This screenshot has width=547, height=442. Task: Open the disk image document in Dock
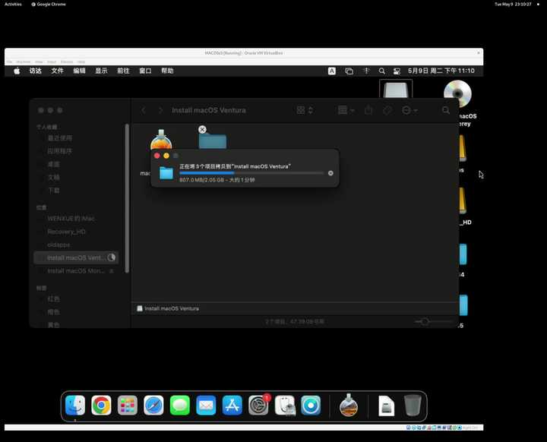(386, 406)
